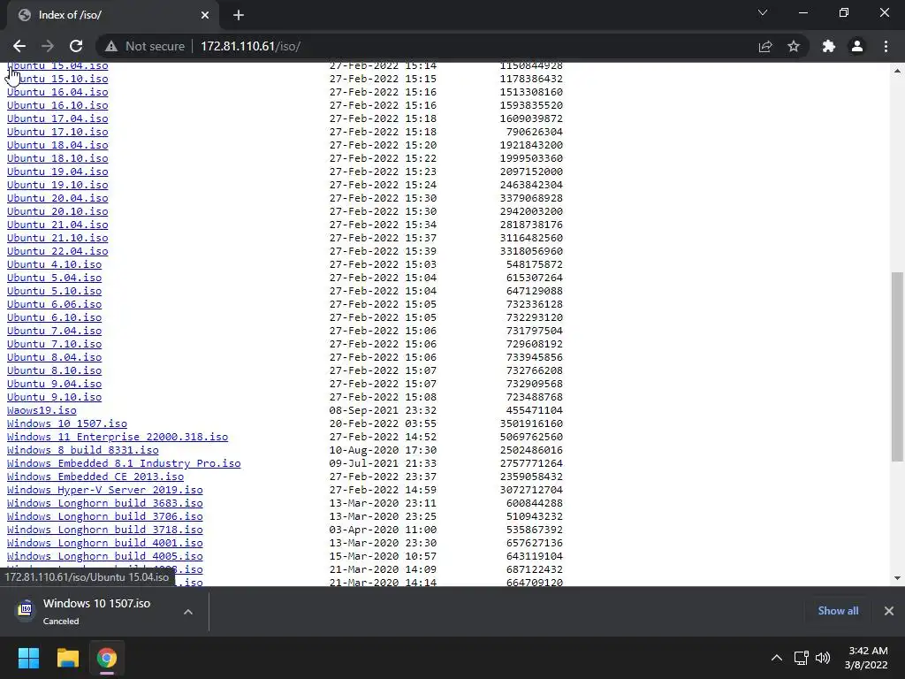Bookmark this page with the star icon
The height and width of the screenshot is (679, 905).
[x=794, y=46]
